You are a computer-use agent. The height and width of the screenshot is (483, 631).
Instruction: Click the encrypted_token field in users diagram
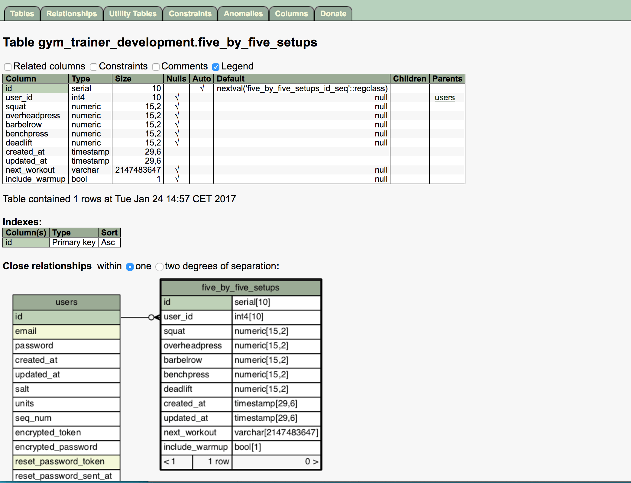click(x=66, y=433)
